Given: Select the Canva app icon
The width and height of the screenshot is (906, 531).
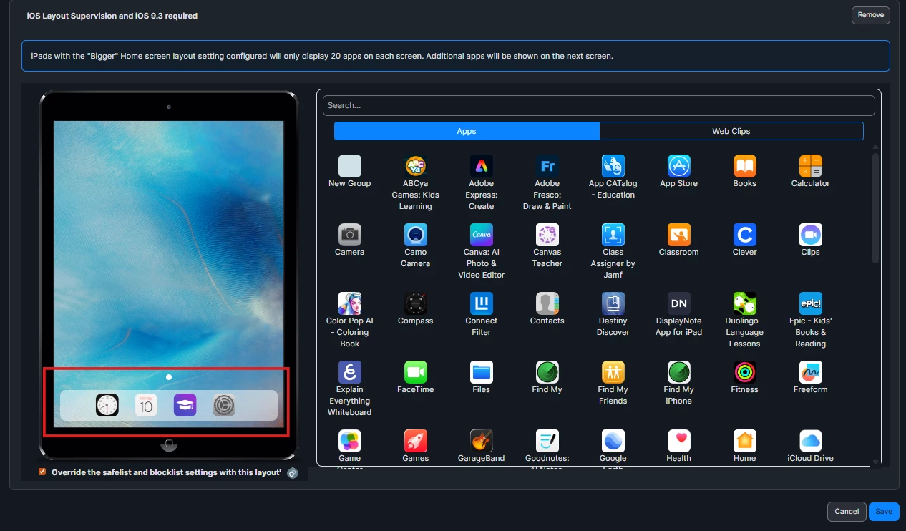Looking at the screenshot, I should (x=481, y=235).
